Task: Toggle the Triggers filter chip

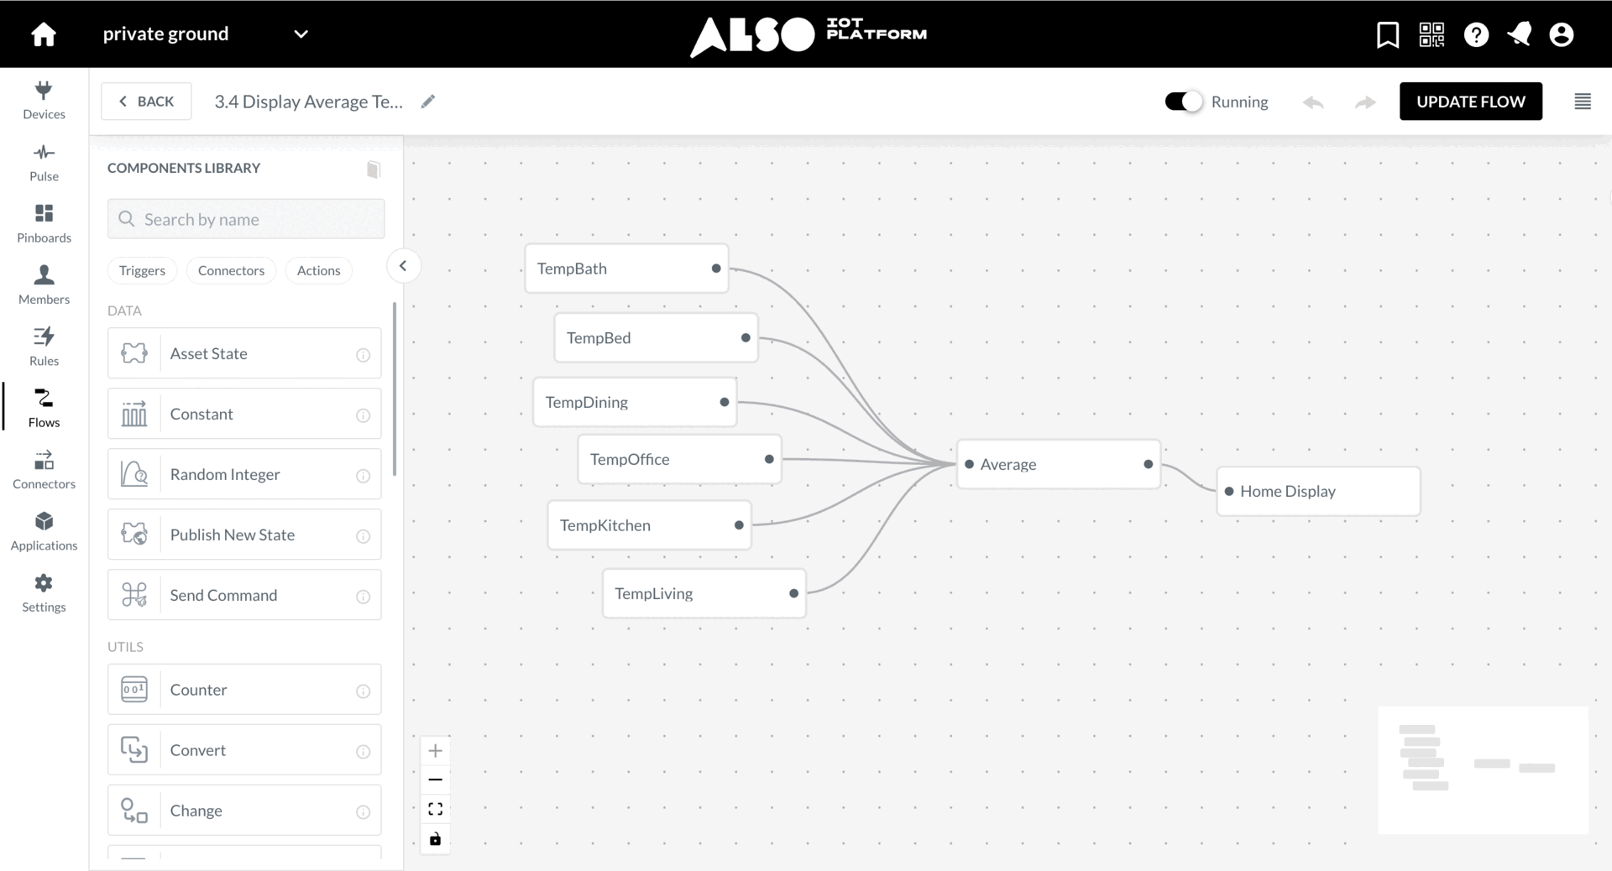Action: [x=142, y=270]
